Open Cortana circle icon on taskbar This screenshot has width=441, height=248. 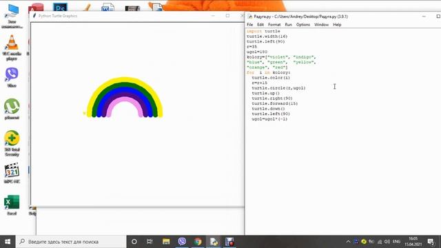134,242
